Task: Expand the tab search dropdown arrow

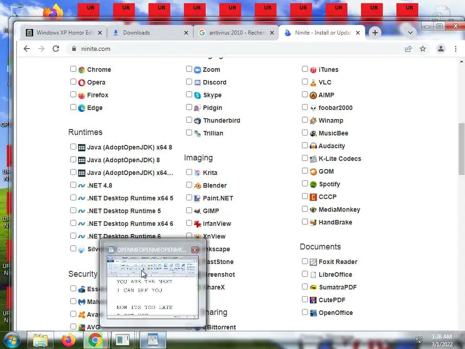Action: [411, 33]
